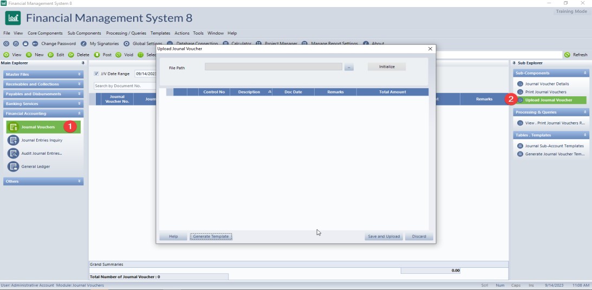Viewport: 592px width, 290px height.
Task: Click the Void toolbar icon
Action: point(118,55)
